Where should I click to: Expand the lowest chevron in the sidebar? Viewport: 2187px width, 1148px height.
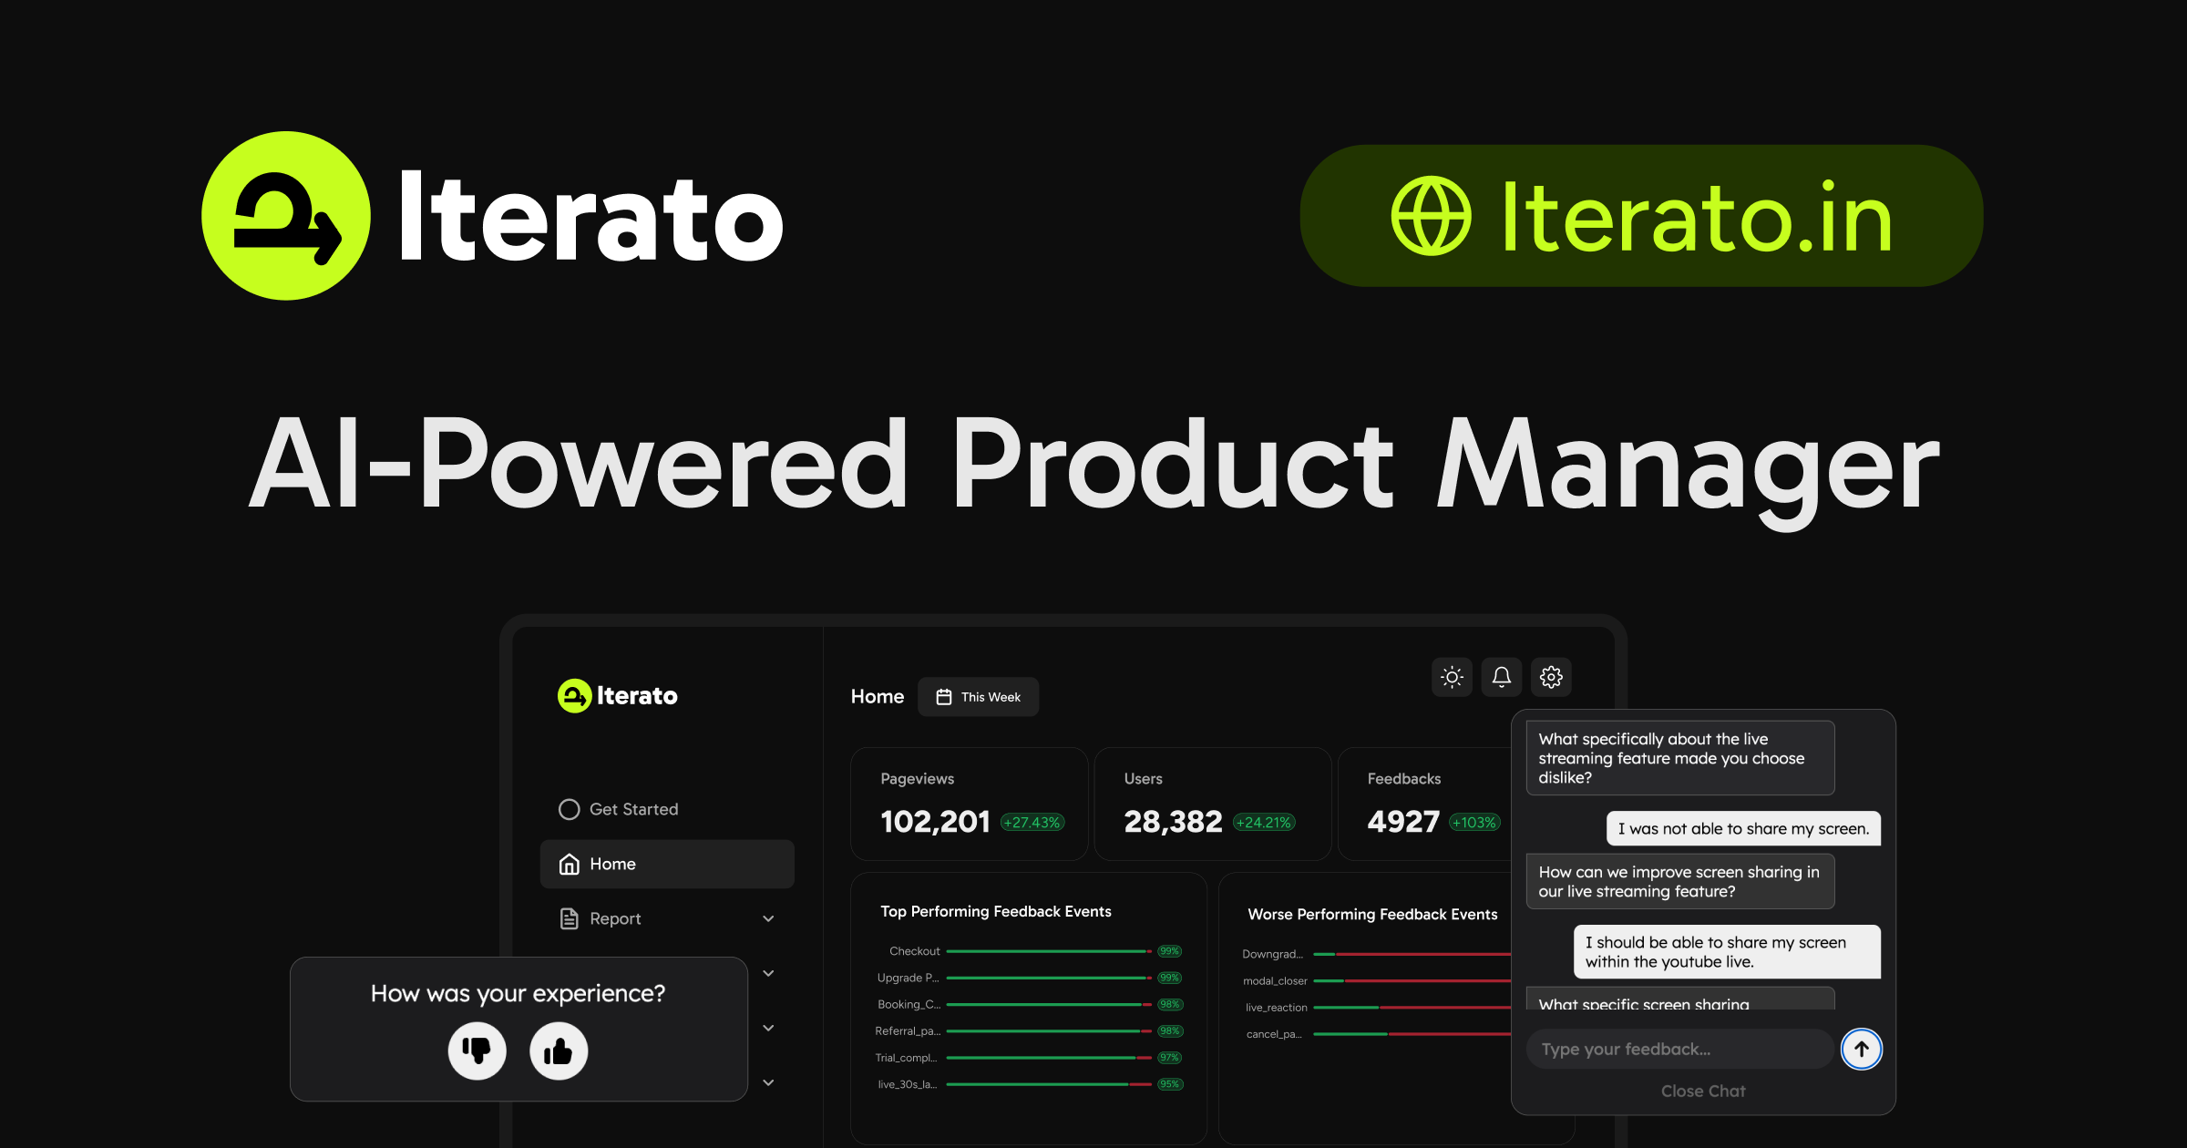pyautogui.click(x=768, y=1082)
